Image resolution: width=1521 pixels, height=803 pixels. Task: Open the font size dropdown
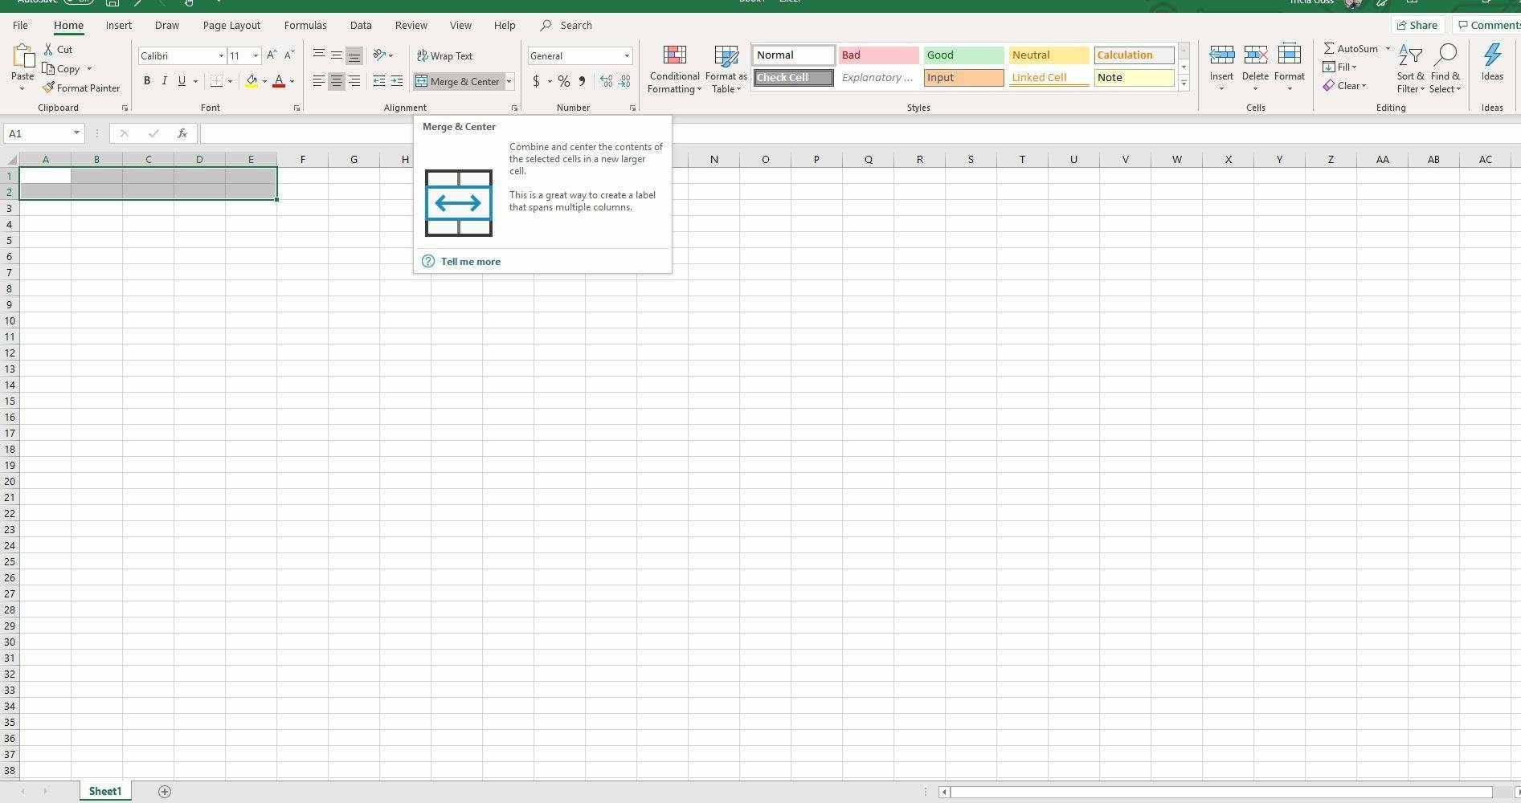tap(256, 56)
